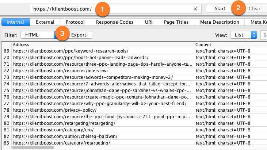Screen dimensions: 267x150
Task: Open the HTML filter dropdown
Action: pyautogui.click(x=39, y=35)
